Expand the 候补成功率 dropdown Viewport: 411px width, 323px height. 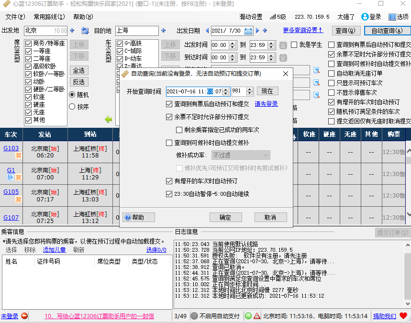pyautogui.click(x=266, y=156)
